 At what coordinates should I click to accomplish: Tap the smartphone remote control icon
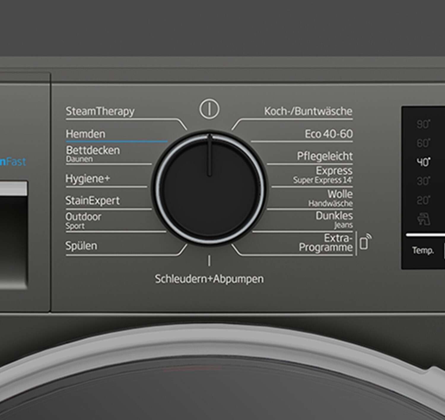[x=365, y=242]
